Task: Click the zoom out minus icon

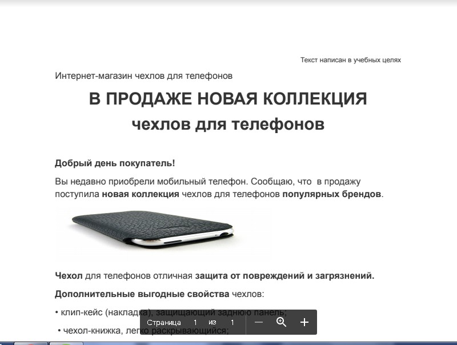Action: 259,322
